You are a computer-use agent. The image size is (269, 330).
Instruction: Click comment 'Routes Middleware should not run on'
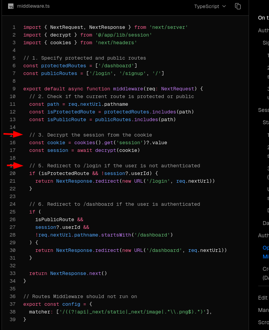80,297
